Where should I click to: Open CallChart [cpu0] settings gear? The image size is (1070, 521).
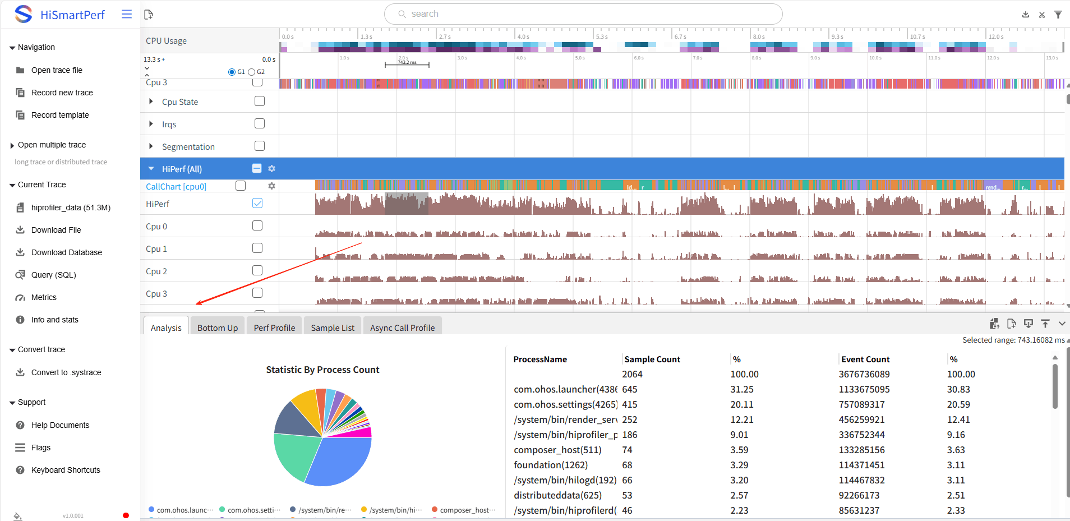(x=271, y=186)
